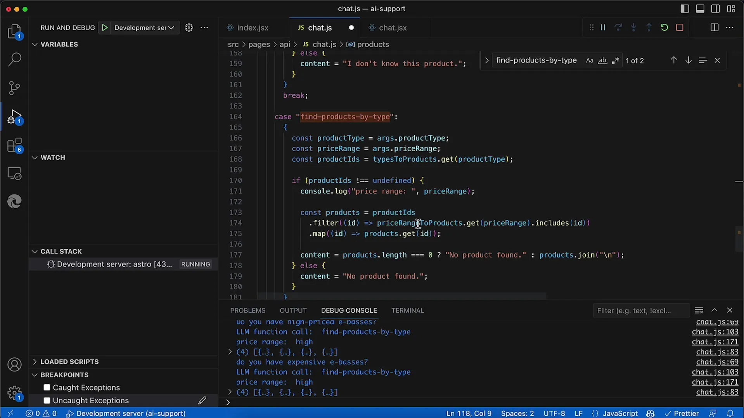Screen dimensions: 744x418
Task: Expand the LOADED SCRIPTS section
Action: [x=35, y=361]
